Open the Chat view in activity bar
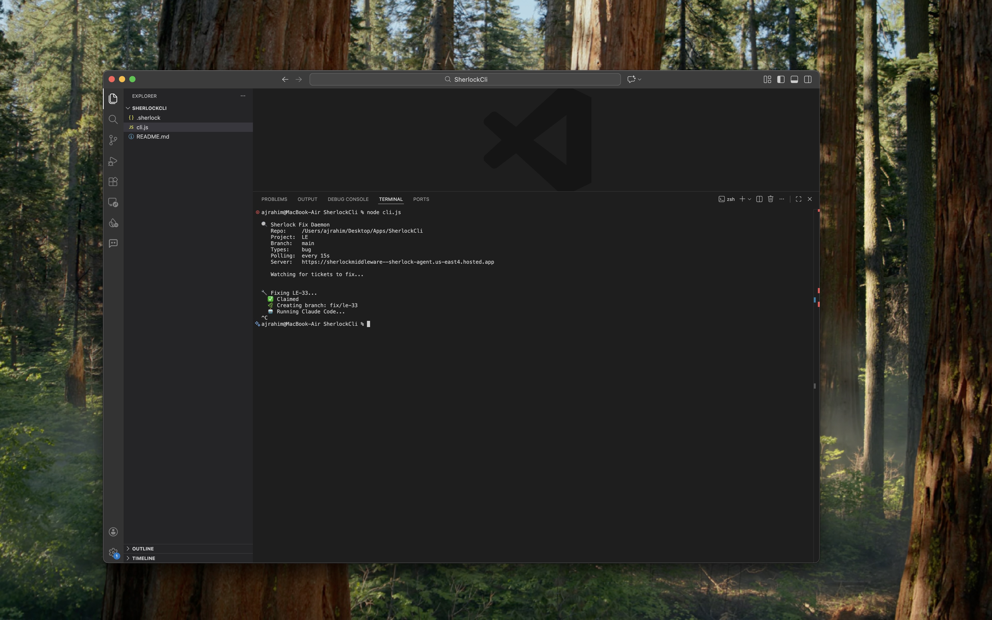Viewport: 992px width, 620px height. (113, 244)
